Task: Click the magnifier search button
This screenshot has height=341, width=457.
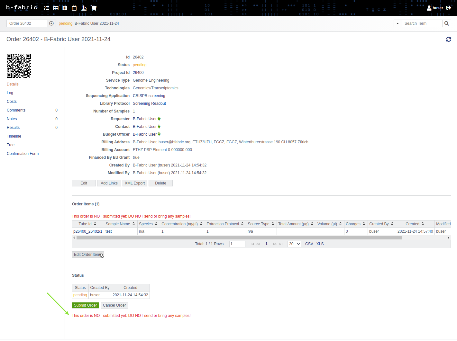Action: [x=446, y=23]
